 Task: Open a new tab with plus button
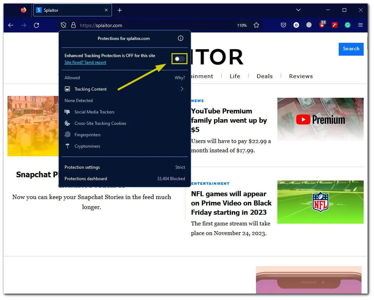coord(120,10)
